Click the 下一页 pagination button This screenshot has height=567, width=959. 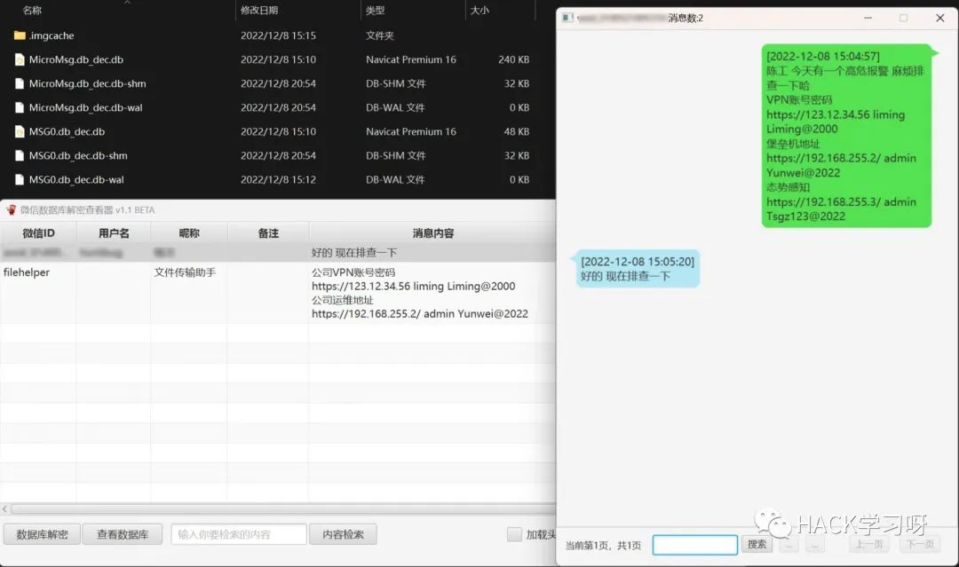[x=920, y=544]
